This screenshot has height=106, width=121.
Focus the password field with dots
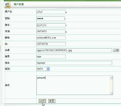click(51, 19)
